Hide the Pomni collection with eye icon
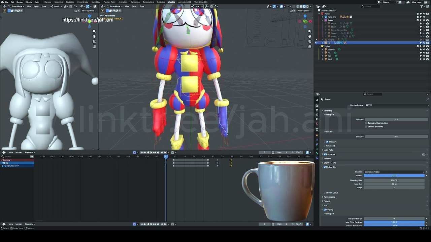The height and width of the screenshot is (242, 431). point(424,14)
